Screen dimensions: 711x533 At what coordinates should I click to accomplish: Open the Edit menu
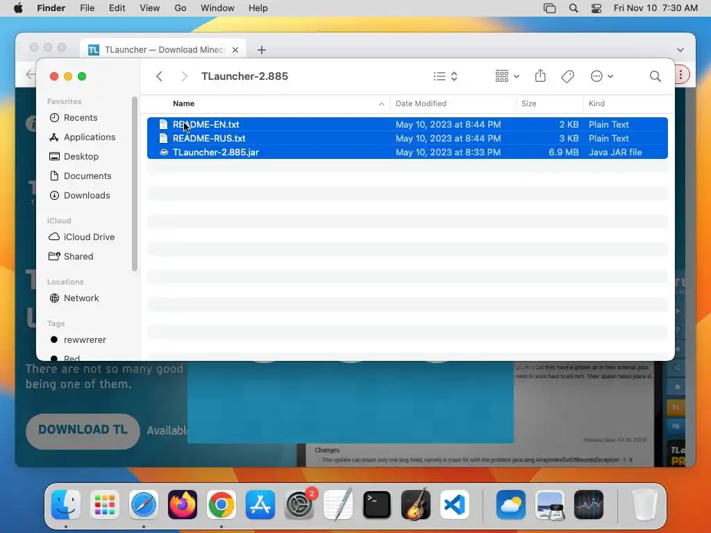click(117, 8)
